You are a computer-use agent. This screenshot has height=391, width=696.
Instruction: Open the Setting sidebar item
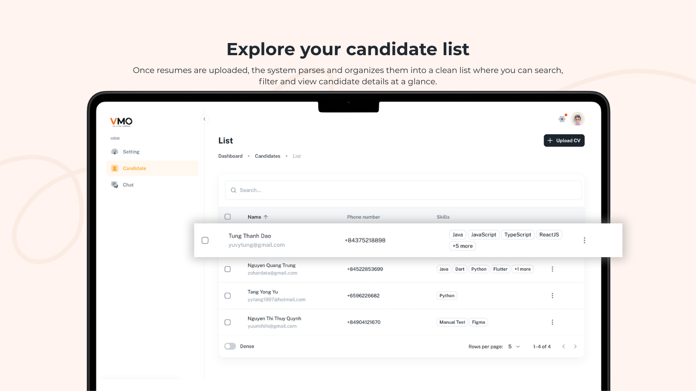point(131,152)
